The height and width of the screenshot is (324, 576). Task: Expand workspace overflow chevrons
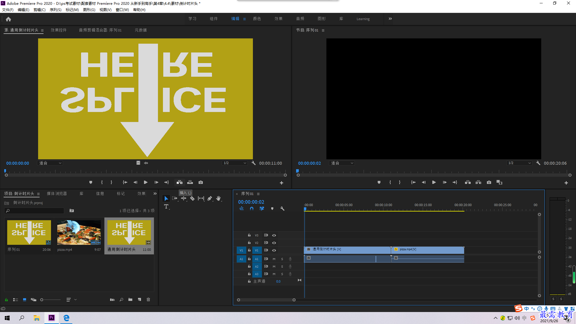coord(390,19)
